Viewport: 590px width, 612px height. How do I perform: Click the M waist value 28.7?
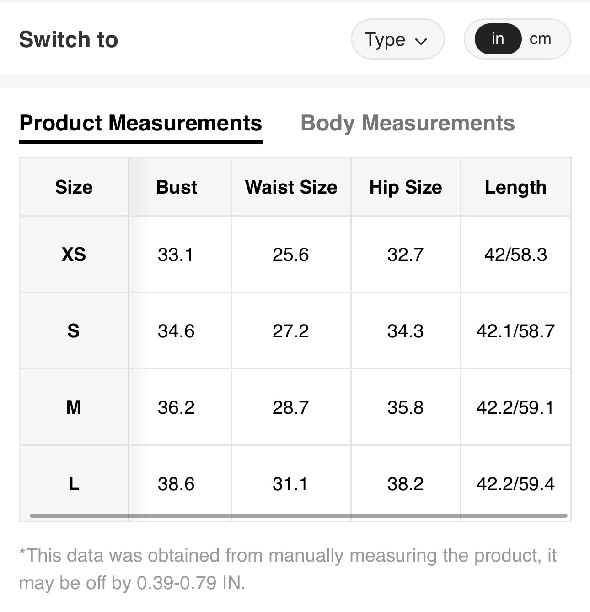[290, 407]
